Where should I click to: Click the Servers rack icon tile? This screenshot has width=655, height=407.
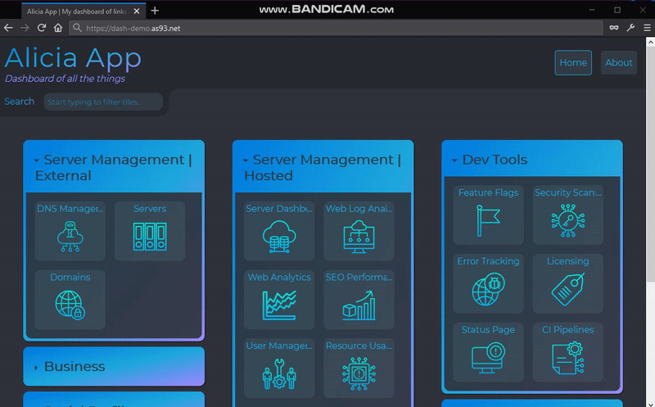coord(150,236)
